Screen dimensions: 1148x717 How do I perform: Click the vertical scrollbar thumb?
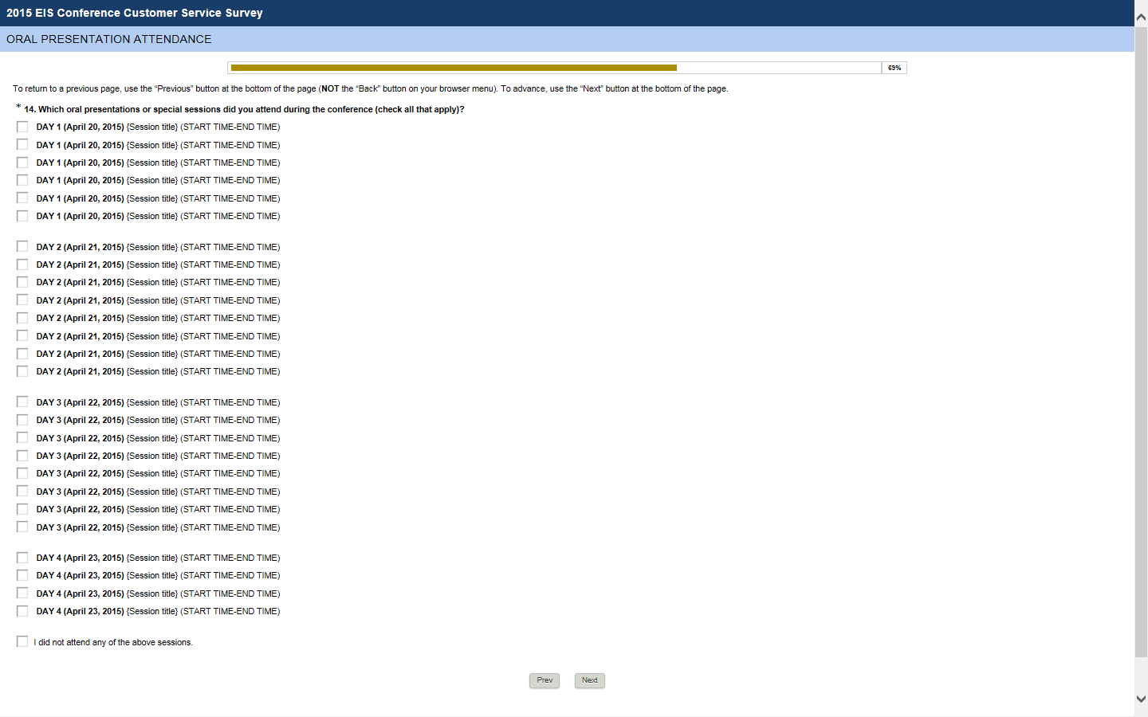coord(1141,343)
